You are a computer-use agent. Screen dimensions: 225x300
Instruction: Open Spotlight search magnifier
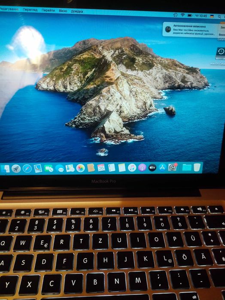(x=219, y=17)
